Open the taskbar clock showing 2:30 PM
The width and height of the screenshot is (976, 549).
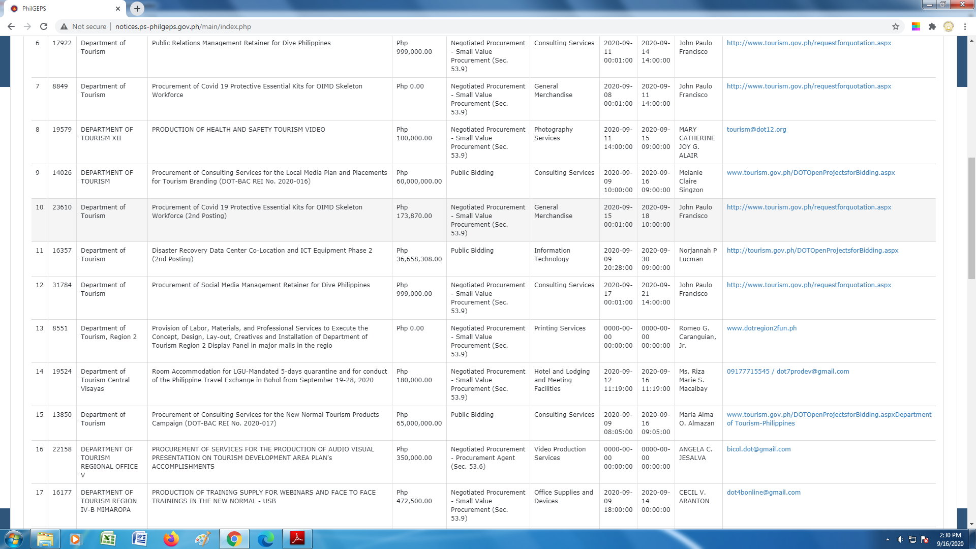point(950,539)
